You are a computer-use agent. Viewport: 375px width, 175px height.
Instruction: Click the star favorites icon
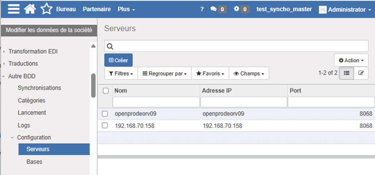coord(46,9)
